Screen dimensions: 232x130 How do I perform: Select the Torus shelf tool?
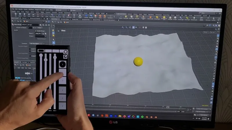pyautogui.click(x=29, y=15)
